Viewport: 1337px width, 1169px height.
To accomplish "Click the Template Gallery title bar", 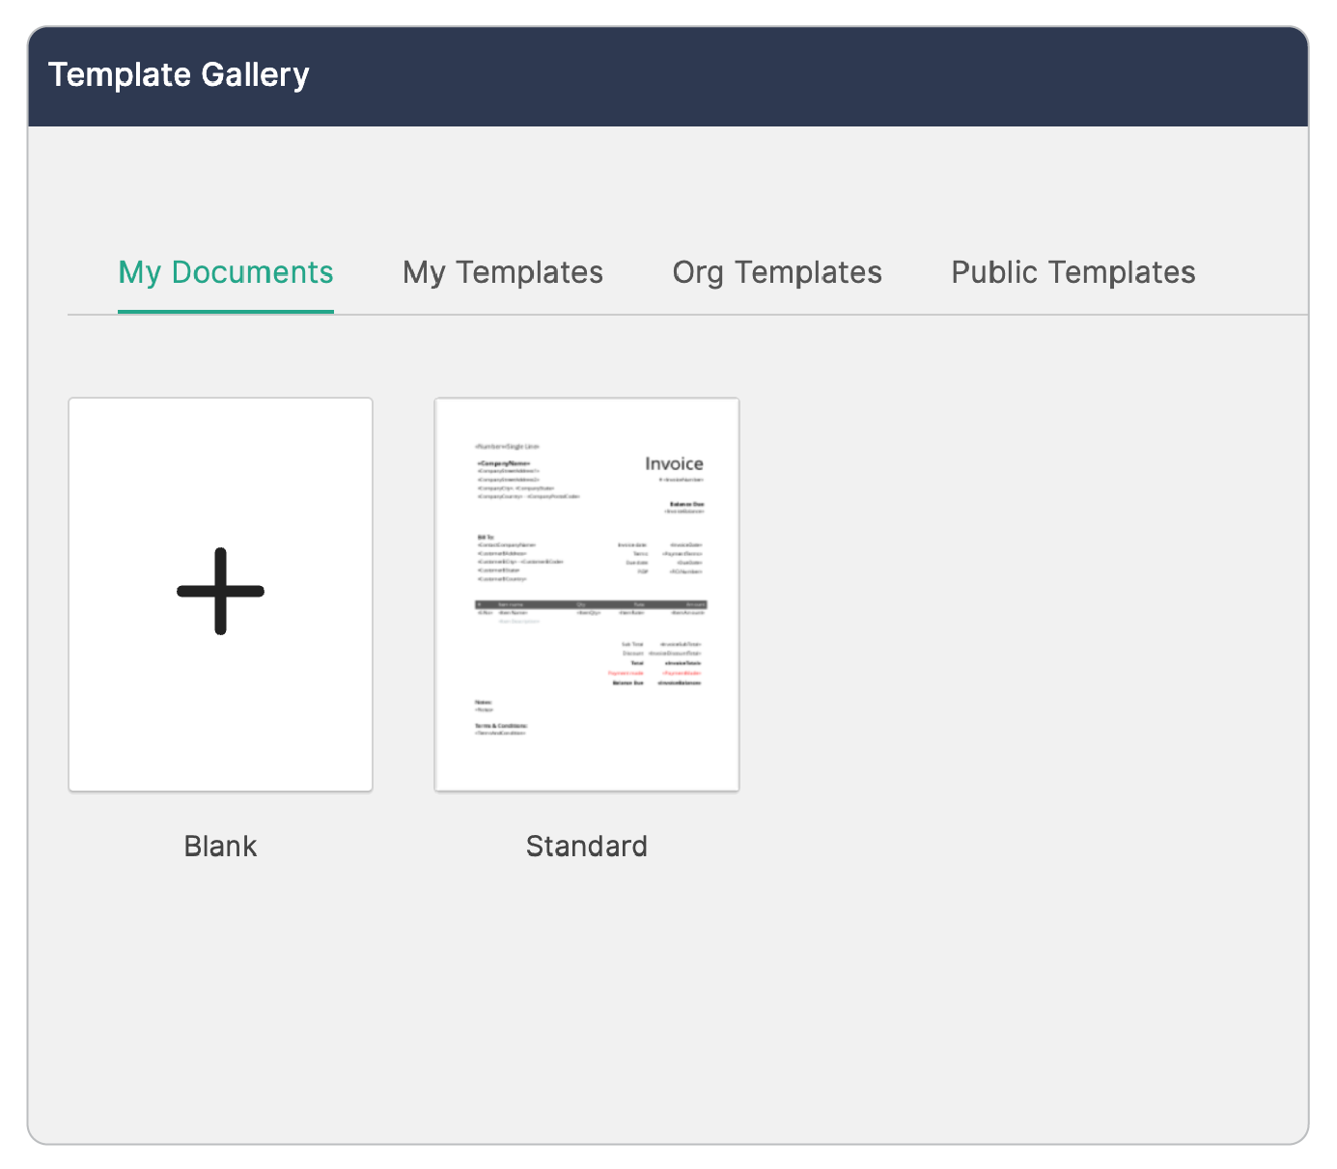I will click(181, 72).
